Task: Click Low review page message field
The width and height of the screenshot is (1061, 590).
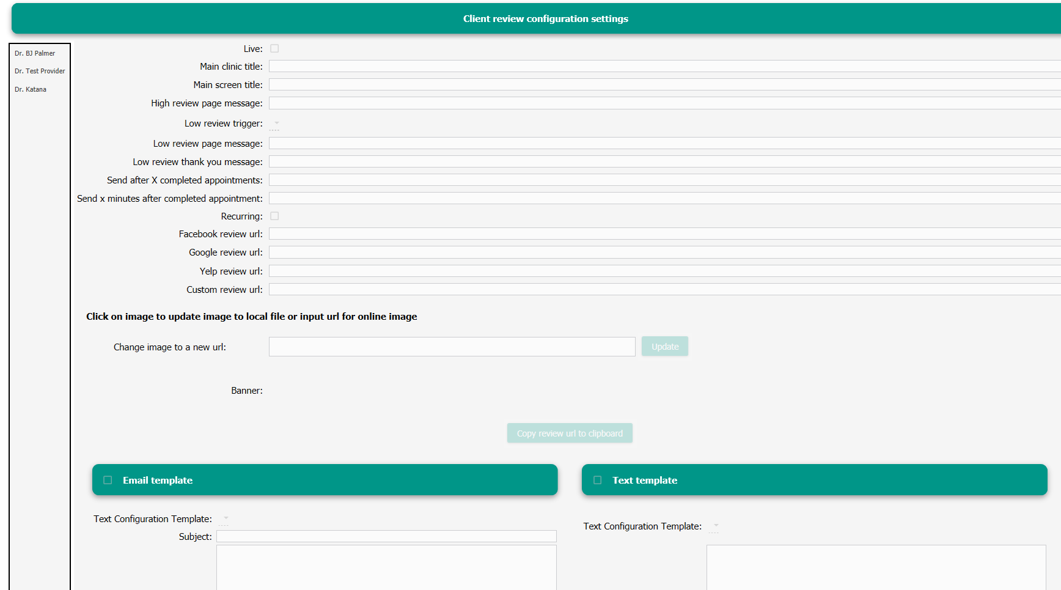Action: [x=665, y=143]
